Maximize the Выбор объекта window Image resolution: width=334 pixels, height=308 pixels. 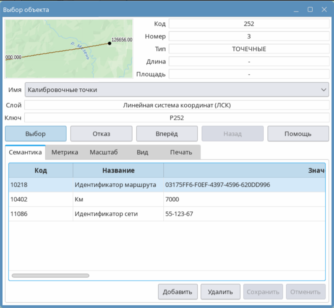tap(310, 10)
